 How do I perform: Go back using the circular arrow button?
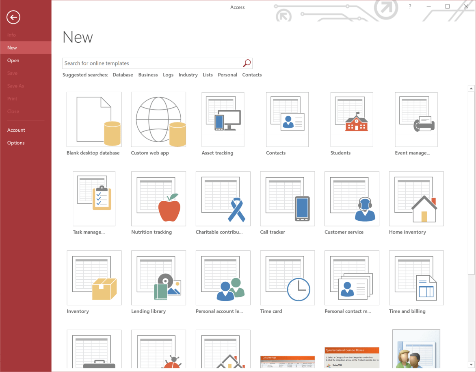click(13, 17)
